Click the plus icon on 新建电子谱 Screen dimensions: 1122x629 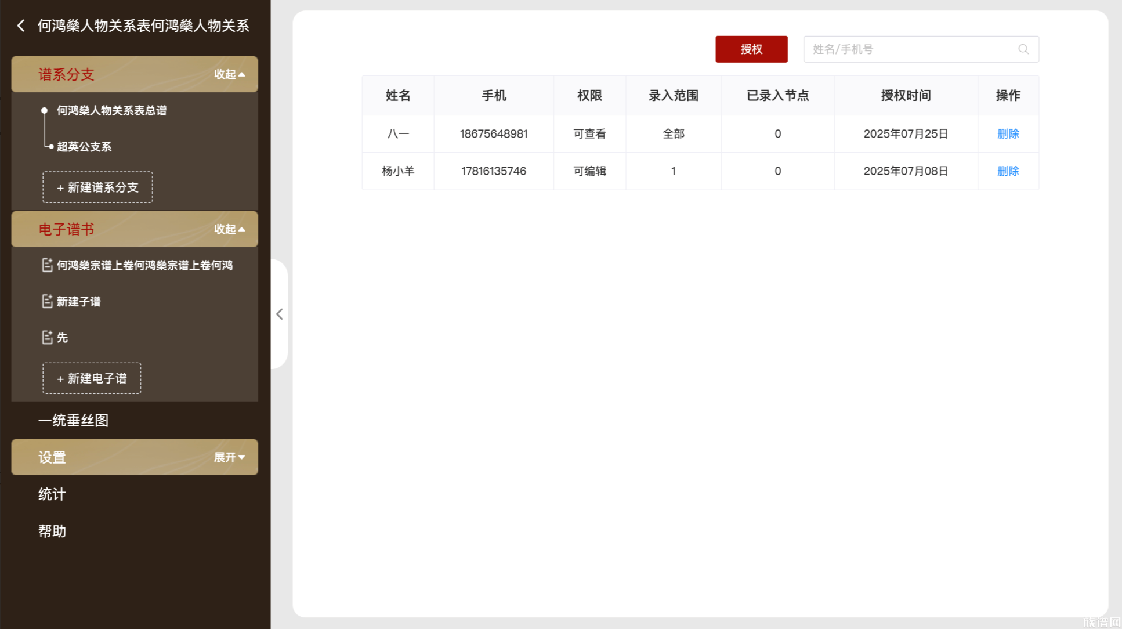pos(60,378)
